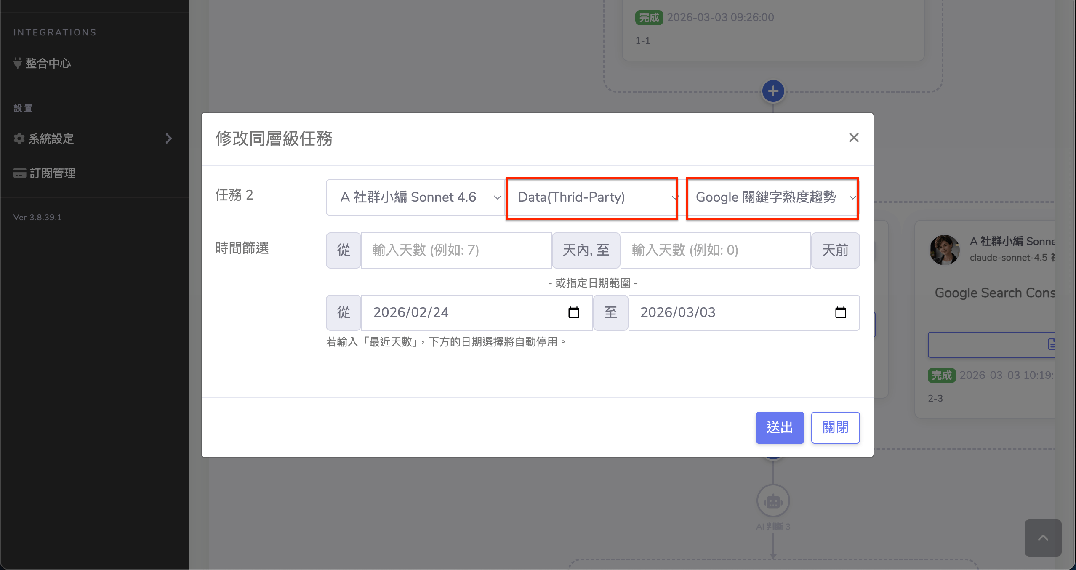Expand the 系統設定 submenu chevron
Image resolution: width=1076 pixels, height=570 pixels.
[x=169, y=139]
